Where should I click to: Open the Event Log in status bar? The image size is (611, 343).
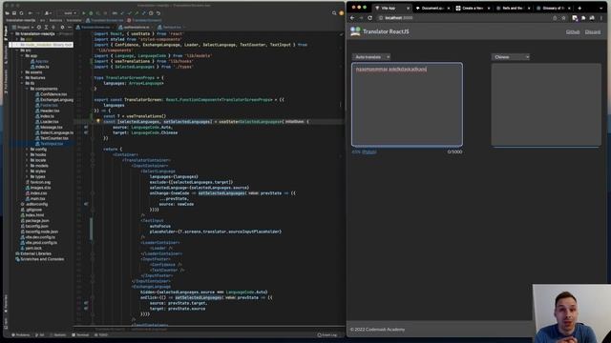coord(327,334)
